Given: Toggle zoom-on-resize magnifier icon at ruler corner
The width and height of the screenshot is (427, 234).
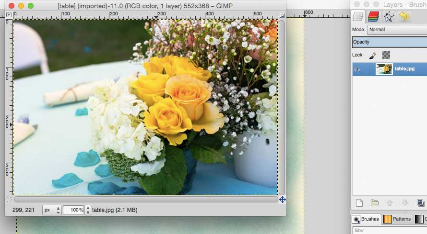Looking at the screenshot, I should [x=282, y=15].
